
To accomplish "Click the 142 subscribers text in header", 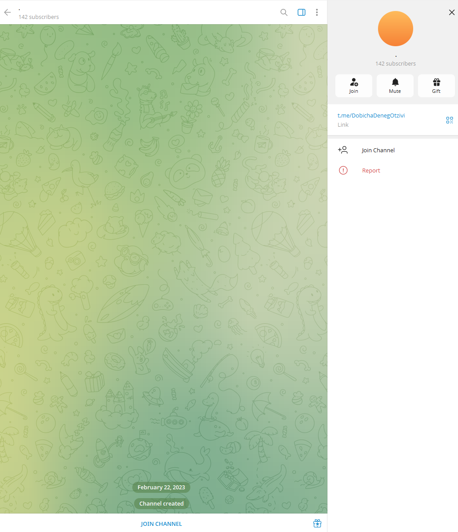I will coord(39,17).
